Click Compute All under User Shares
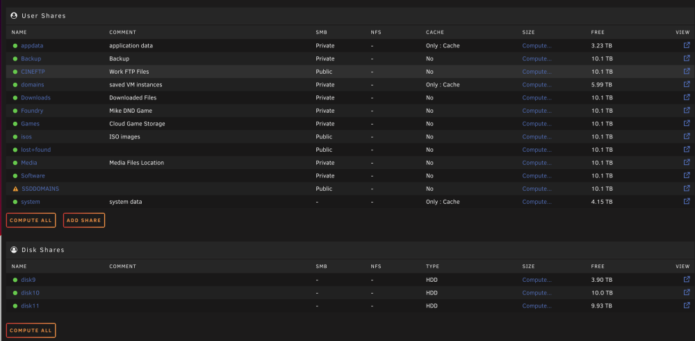Image resolution: width=695 pixels, height=341 pixels. [31, 220]
